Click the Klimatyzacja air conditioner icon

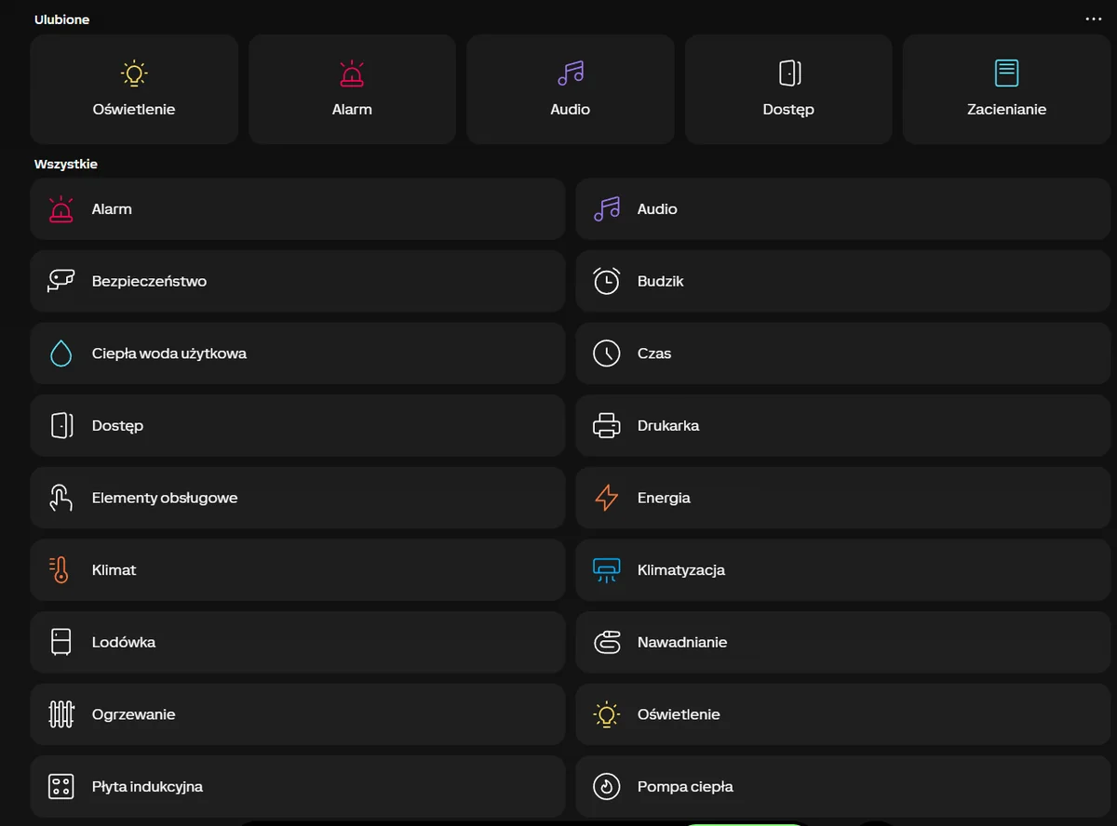coord(607,570)
